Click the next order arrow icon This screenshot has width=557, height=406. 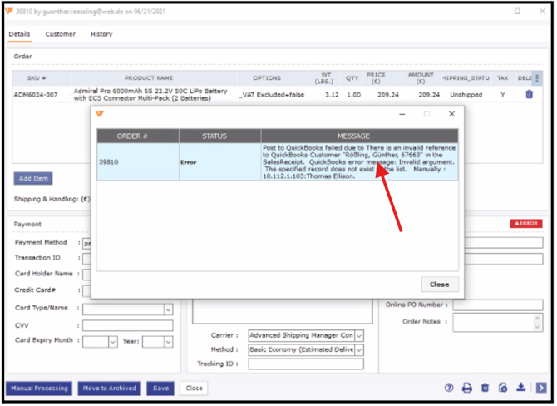540,388
